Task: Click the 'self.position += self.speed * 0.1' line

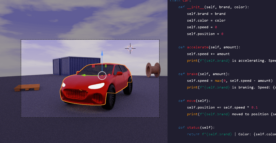Action: [x=222, y=107]
